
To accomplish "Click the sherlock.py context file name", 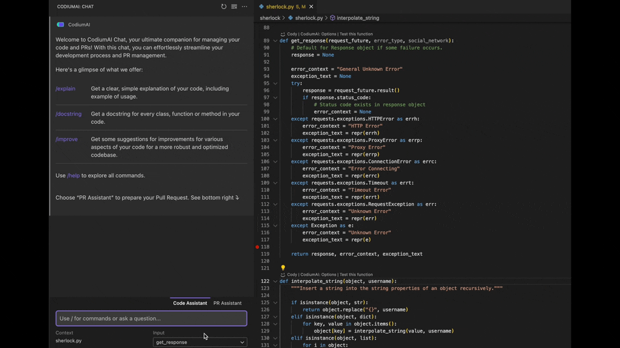I will click(x=68, y=340).
